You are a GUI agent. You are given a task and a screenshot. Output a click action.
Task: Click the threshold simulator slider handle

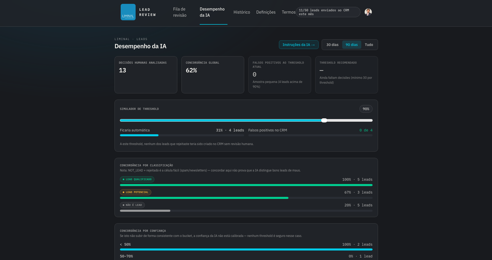[x=324, y=120]
